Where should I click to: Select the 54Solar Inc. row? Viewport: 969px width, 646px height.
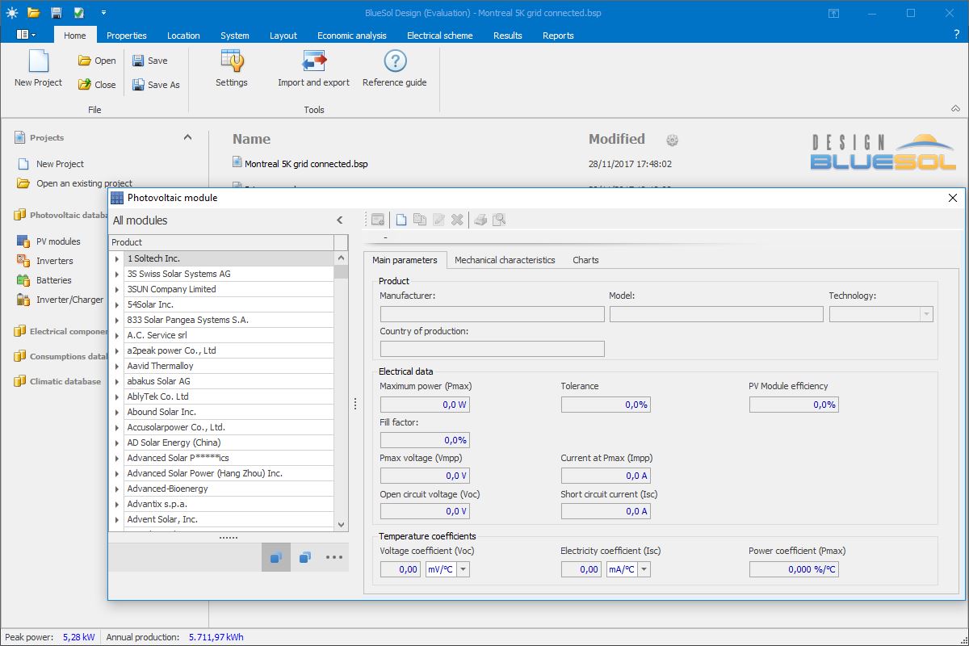pyautogui.click(x=229, y=304)
